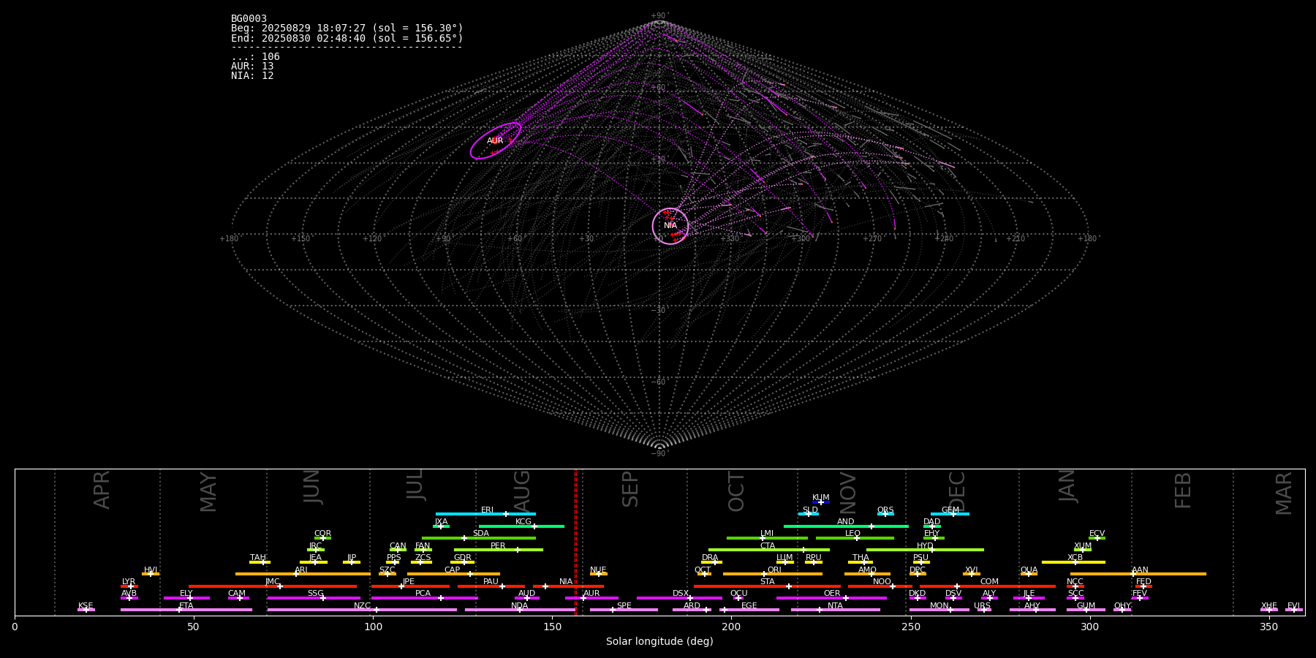
Task: Click the AUR radiant ellipse on sky map
Action: pyautogui.click(x=495, y=140)
